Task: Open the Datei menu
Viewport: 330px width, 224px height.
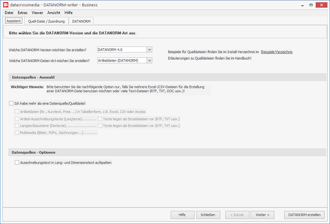Action: [x=9, y=13]
